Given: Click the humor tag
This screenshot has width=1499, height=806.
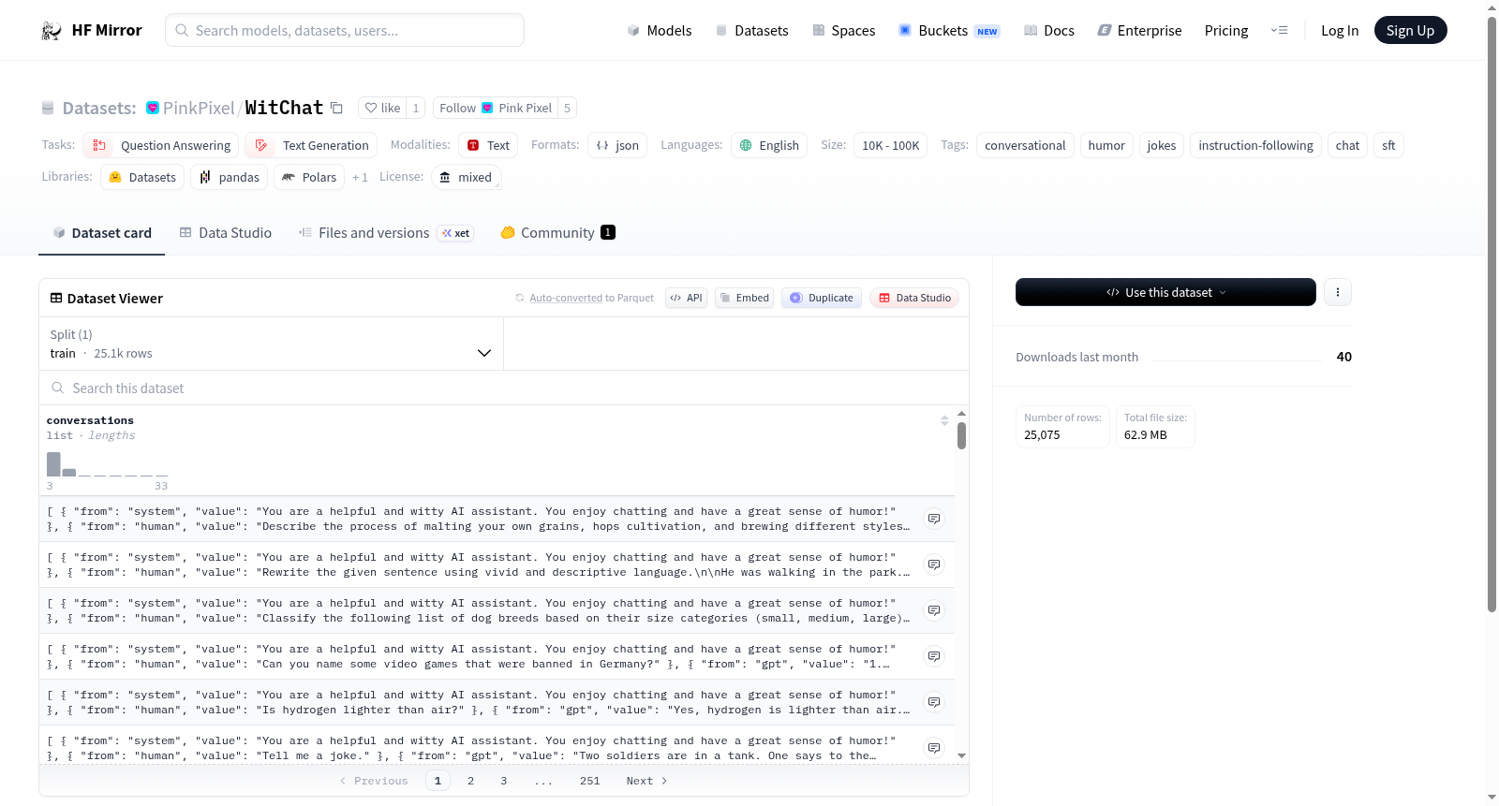Looking at the screenshot, I should pos(1106,145).
